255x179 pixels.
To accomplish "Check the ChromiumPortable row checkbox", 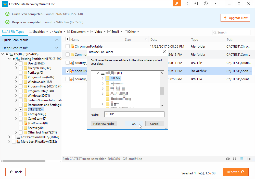I will coord(68,46).
